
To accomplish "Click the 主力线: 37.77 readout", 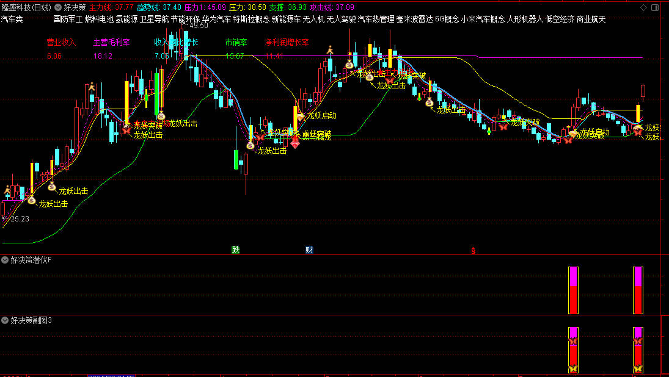I will click(111, 7).
